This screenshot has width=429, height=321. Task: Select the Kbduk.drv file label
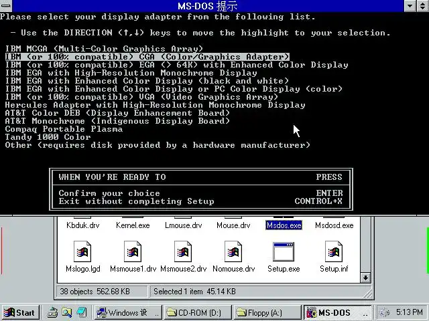pos(82,225)
